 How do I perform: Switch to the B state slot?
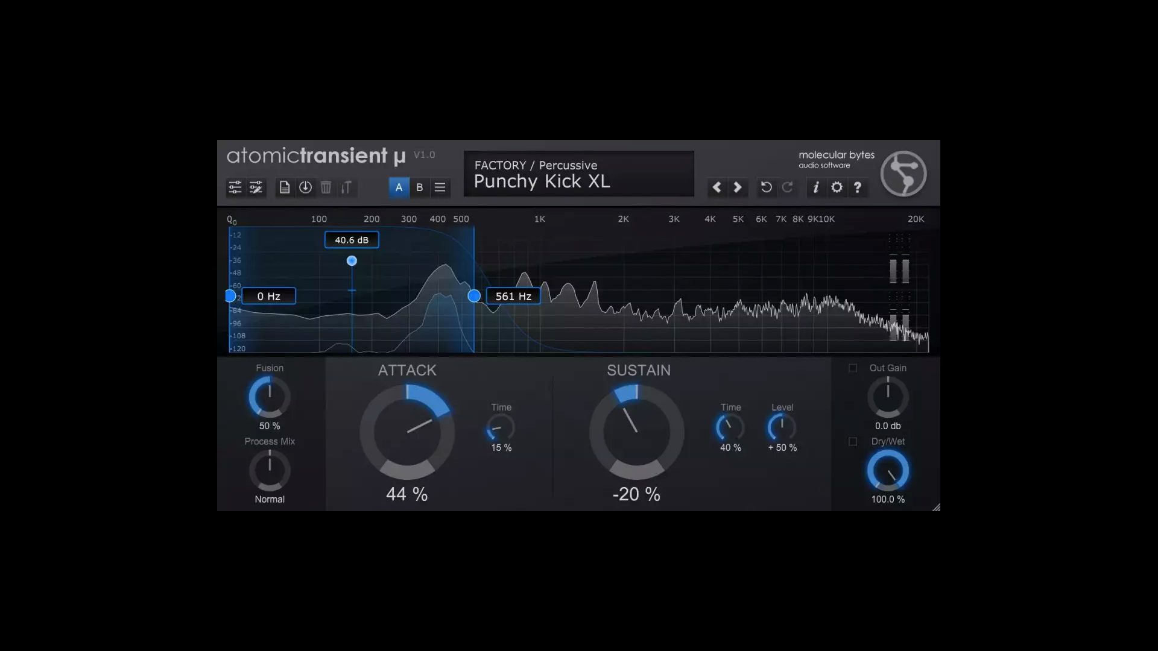[x=420, y=187]
